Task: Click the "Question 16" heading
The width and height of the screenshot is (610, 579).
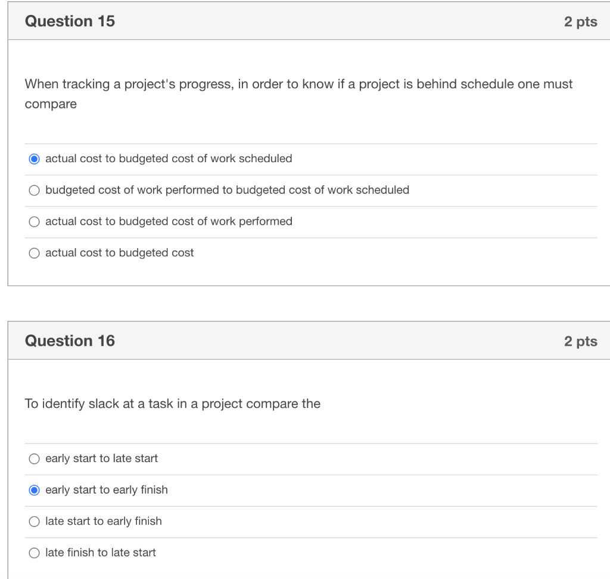Action: pyautogui.click(x=71, y=340)
